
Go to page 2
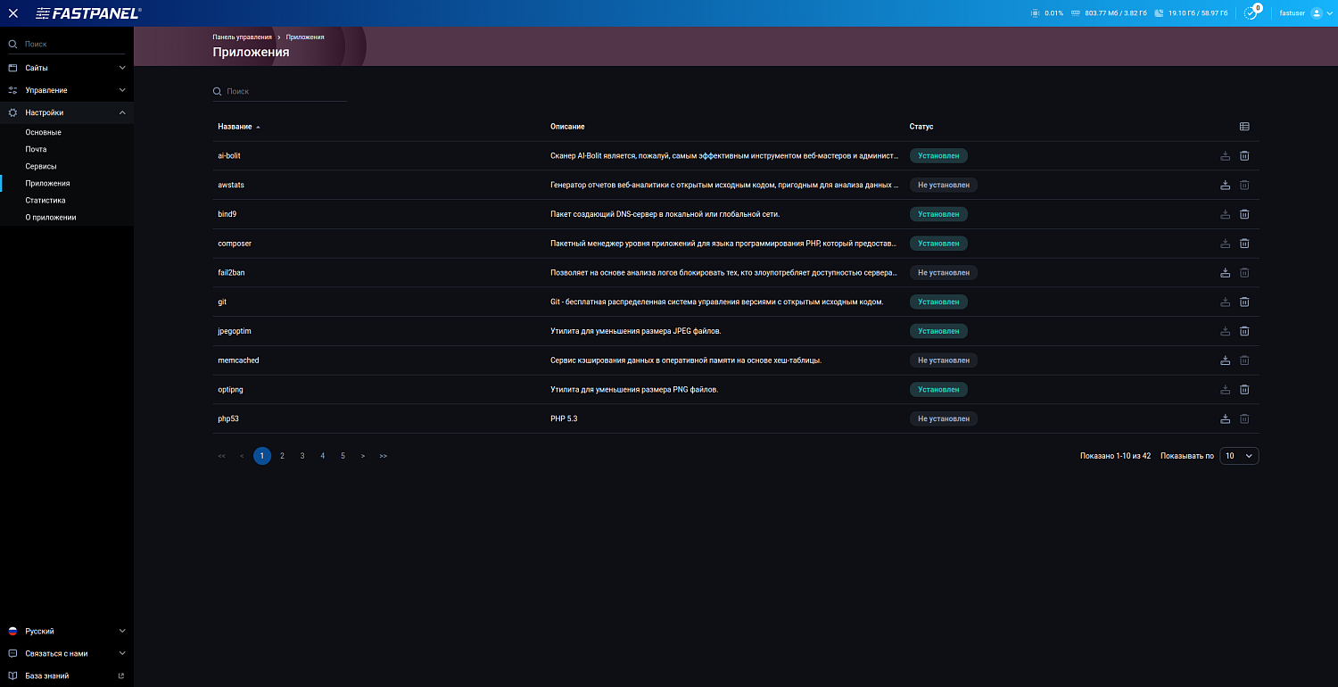coord(282,456)
